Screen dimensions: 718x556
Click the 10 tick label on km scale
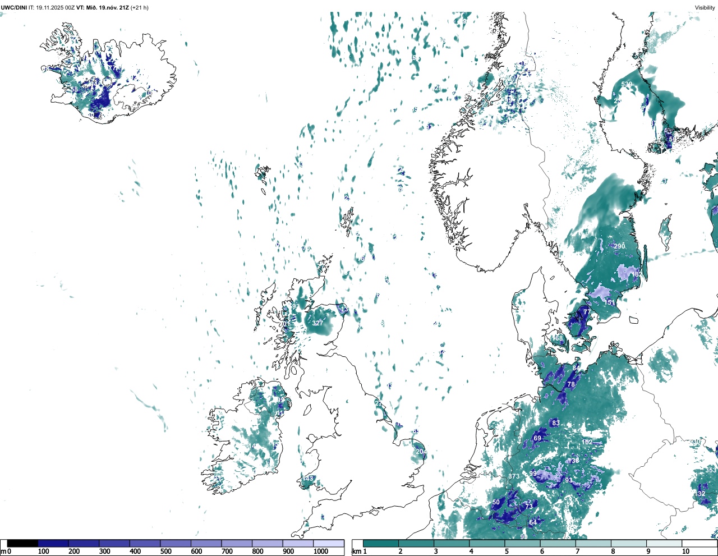point(685,552)
